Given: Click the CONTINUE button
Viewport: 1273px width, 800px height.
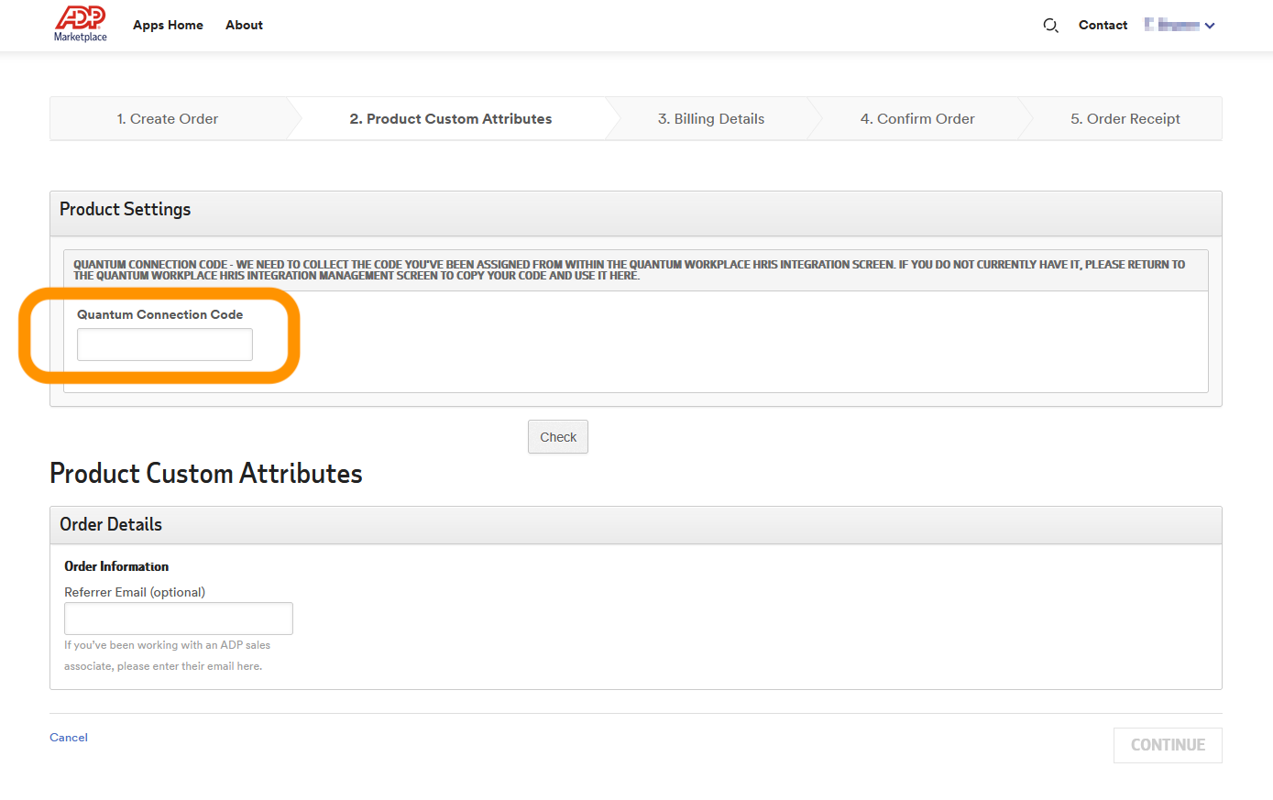Looking at the screenshot, I should (x=1168, y=745).
